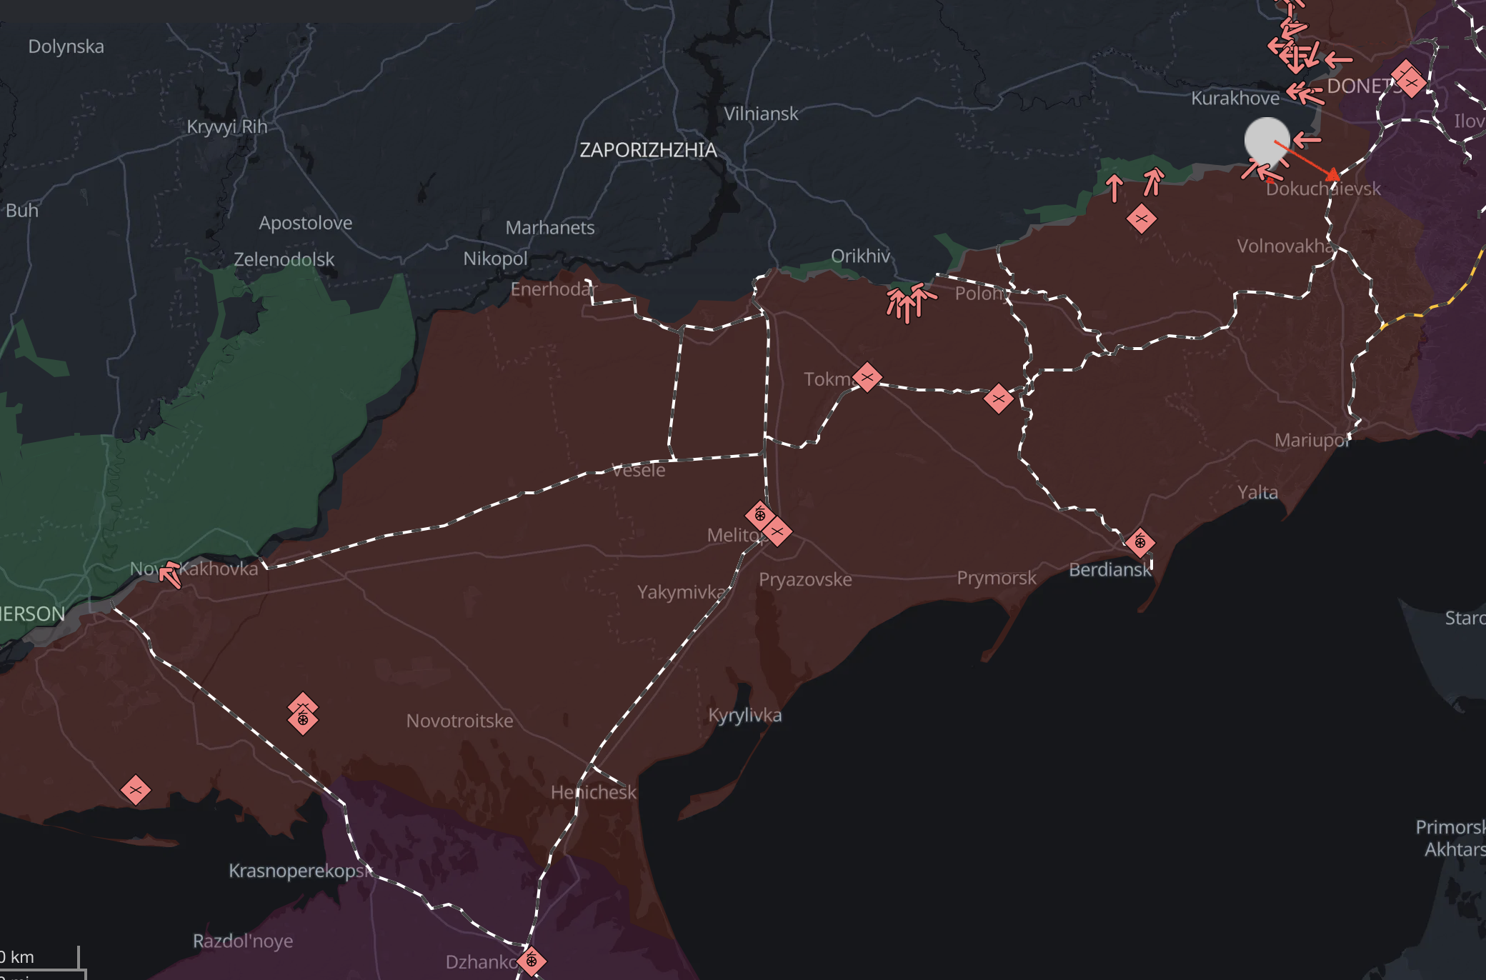The width and height of the screenshot is (1486, 980).
Task: Click the left arrow right of the white circle
Action: (x=1307, y=139)
